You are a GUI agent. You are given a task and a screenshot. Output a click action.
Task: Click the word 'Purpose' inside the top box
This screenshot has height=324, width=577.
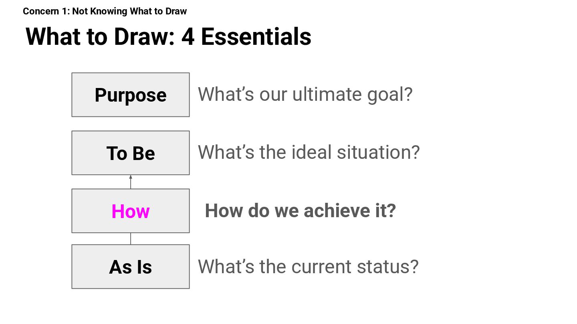click(131, 96)
